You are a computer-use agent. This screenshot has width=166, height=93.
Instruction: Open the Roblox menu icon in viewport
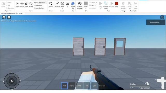(x=4, y=17)
